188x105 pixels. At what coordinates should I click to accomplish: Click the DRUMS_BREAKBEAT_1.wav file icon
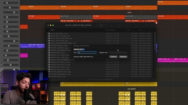pos(49,74)
